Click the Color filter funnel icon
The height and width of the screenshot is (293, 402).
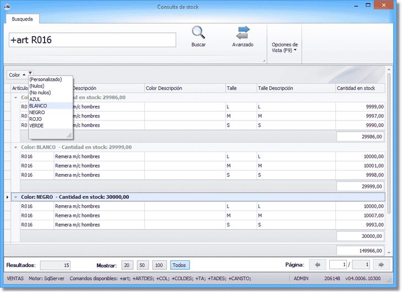(x=31, y=73)
